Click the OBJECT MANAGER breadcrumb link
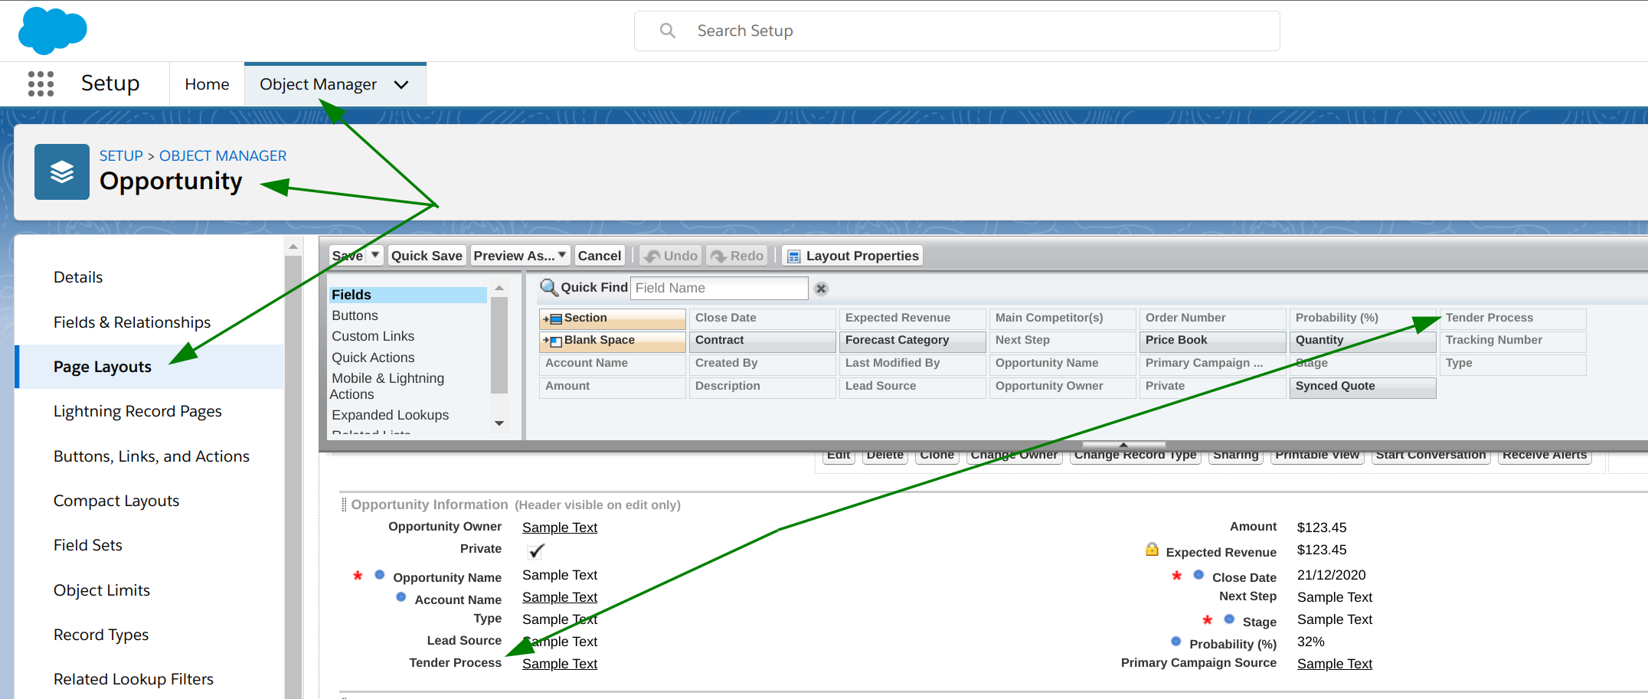Image resolution: width=1648 pixels, height=699 pixels. [223, 155]
